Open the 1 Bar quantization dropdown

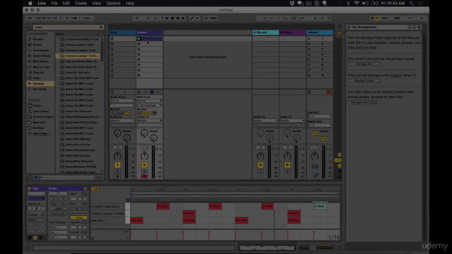tap(88, 18)
